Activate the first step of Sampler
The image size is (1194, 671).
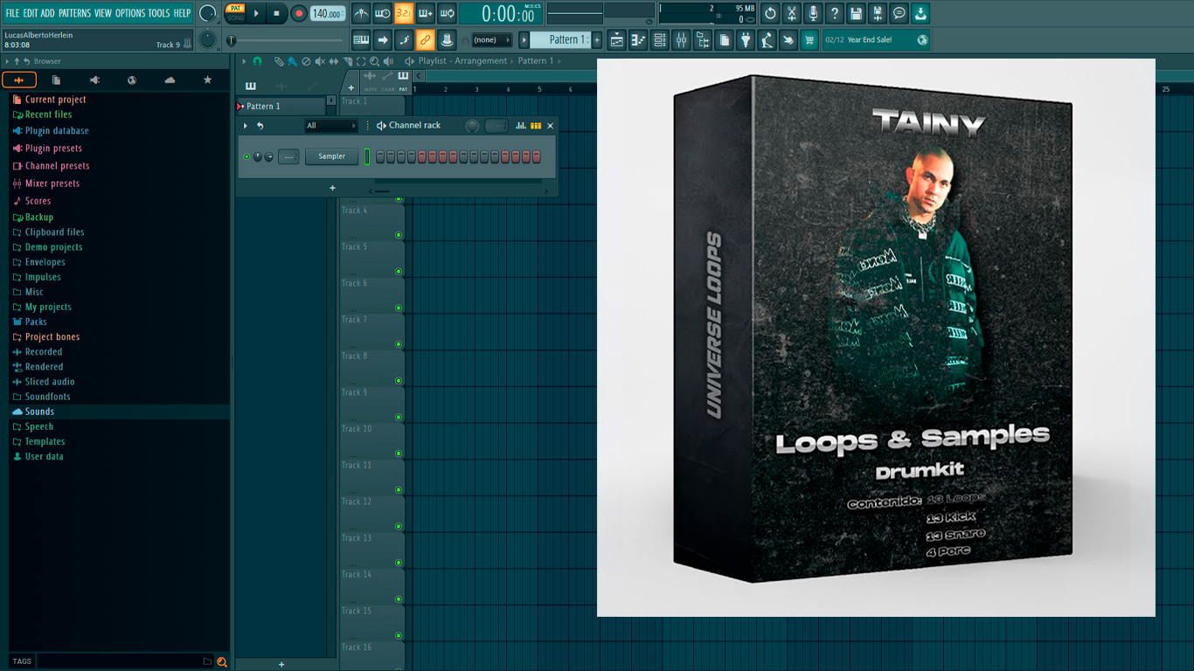click(x=379, y=156)
